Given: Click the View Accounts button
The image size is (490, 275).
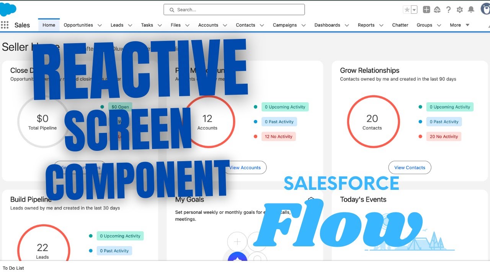Looking at the screenshot, I should pyautogui.click(x=245, y=168).
